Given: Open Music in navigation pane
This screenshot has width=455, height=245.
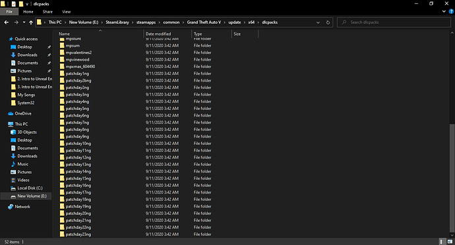Looking at the screenshot, I should coord(22,164).
